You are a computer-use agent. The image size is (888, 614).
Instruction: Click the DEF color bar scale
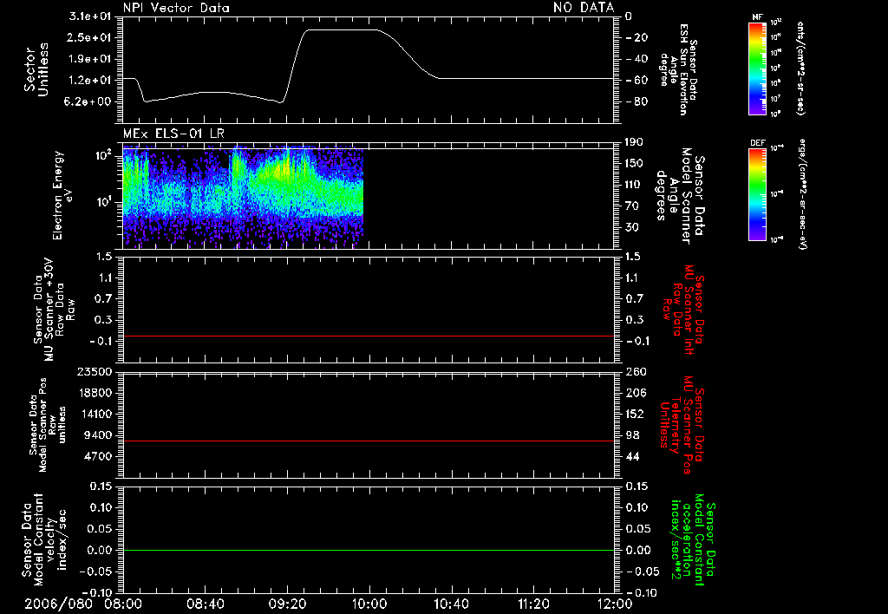(x=758, y=194)
